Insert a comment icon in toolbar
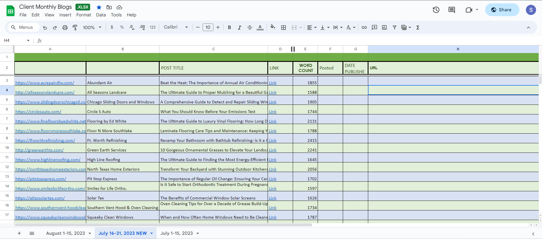 click(374, 27)
